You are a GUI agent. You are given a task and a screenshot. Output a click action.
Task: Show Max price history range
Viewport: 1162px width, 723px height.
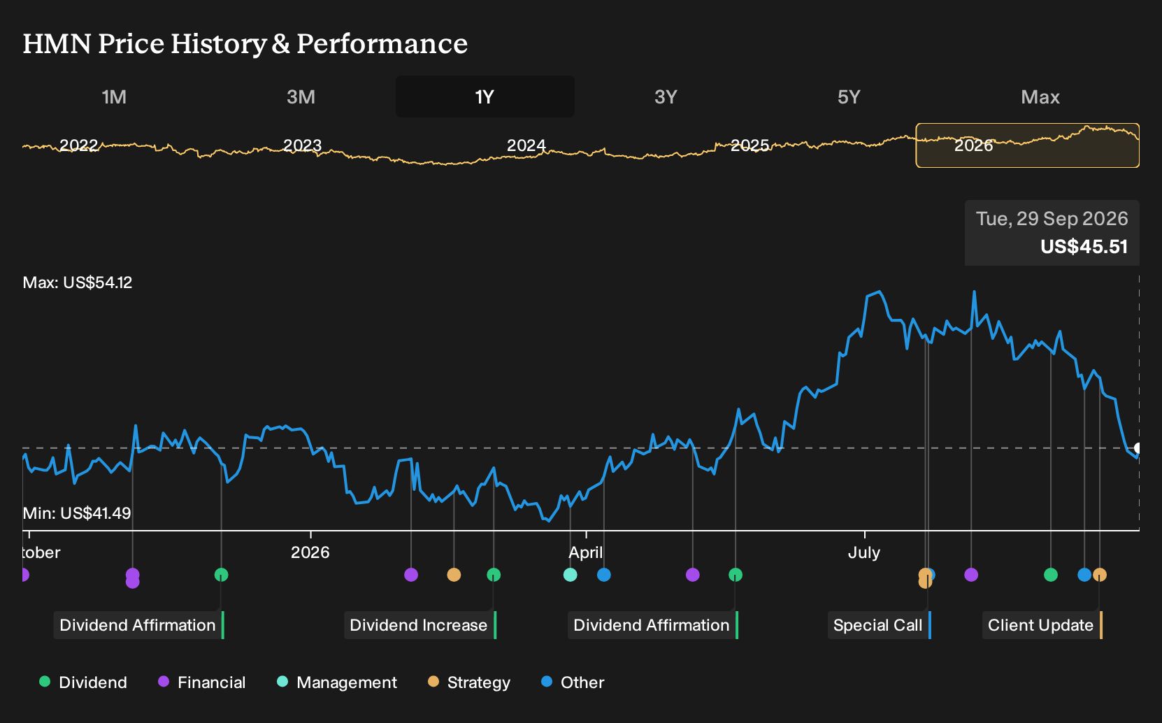[1040, 96]
